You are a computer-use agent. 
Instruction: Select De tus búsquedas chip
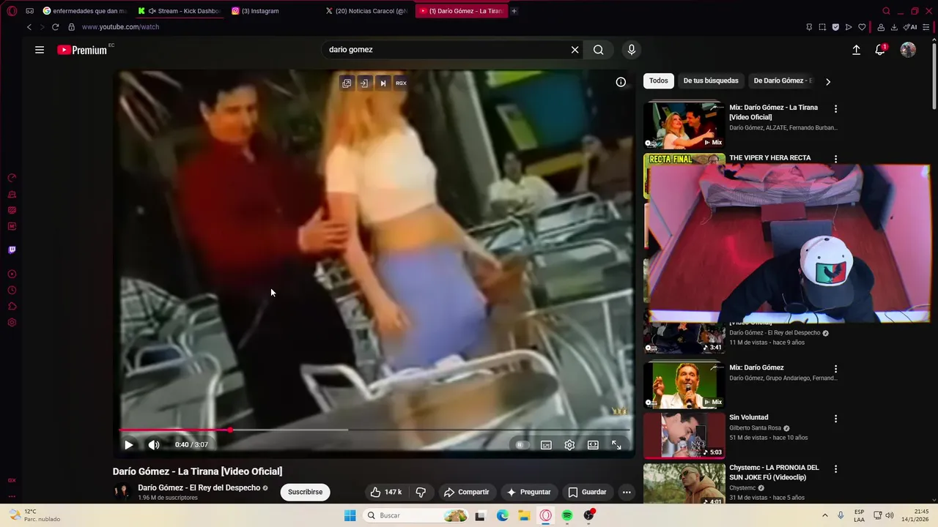(x=711, y=81)
